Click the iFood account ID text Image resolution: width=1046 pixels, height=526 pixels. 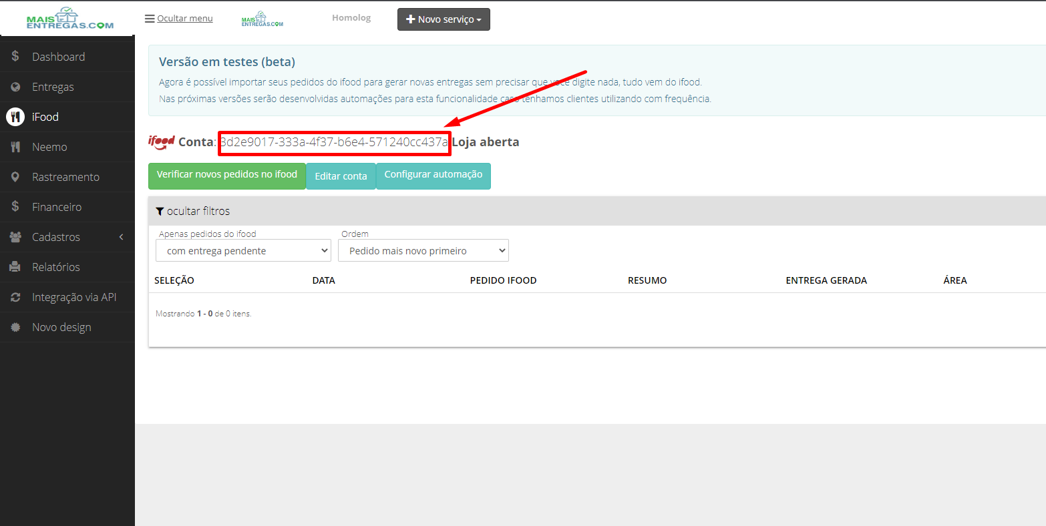tap(334, 142)
